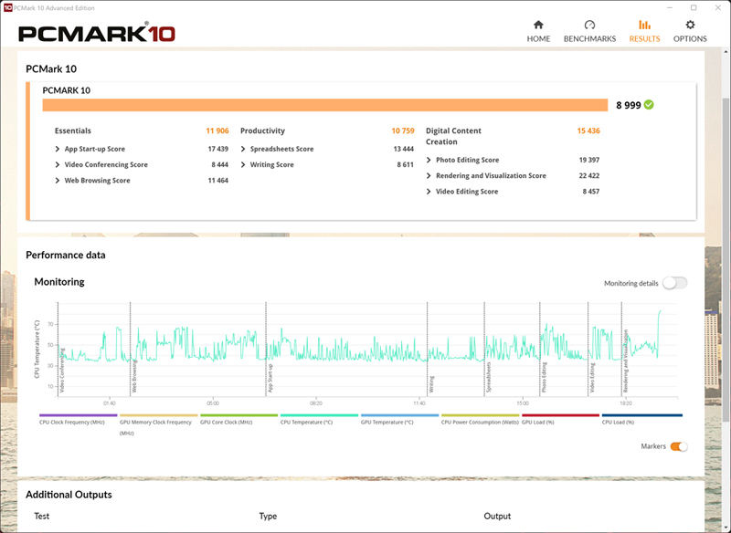The width and height of the screenshot is (731, 533).
Task: Minimize the PCMark 10 window
Action: 670,8
